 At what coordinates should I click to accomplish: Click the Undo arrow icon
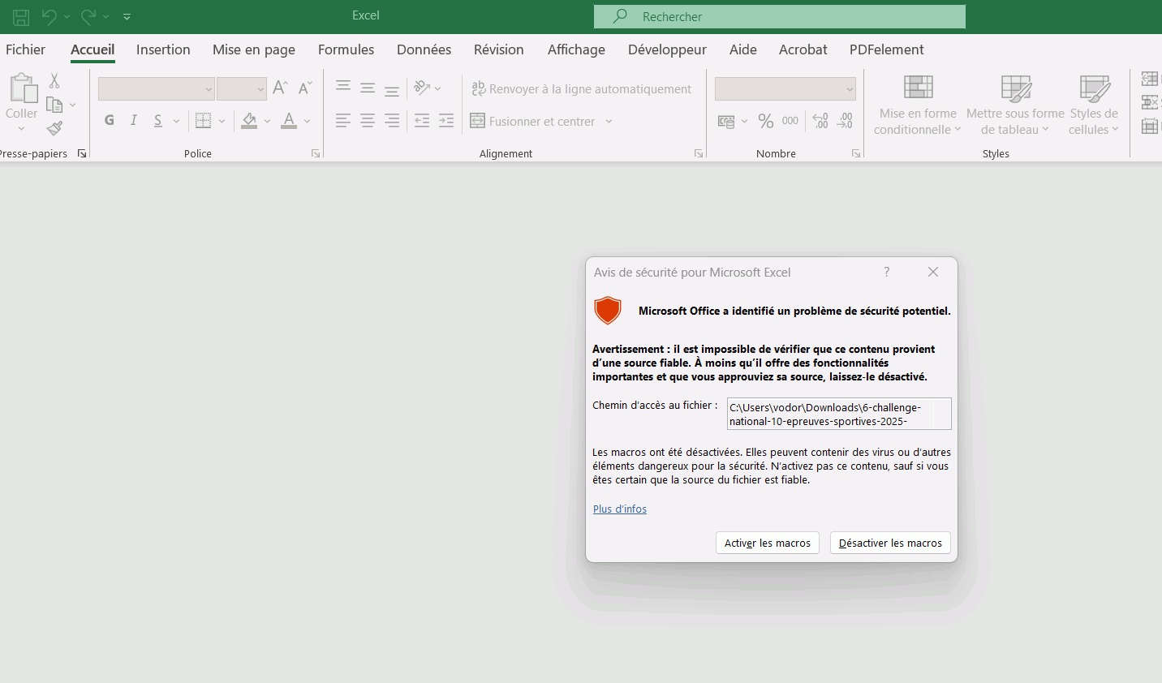tap(49, 16)
